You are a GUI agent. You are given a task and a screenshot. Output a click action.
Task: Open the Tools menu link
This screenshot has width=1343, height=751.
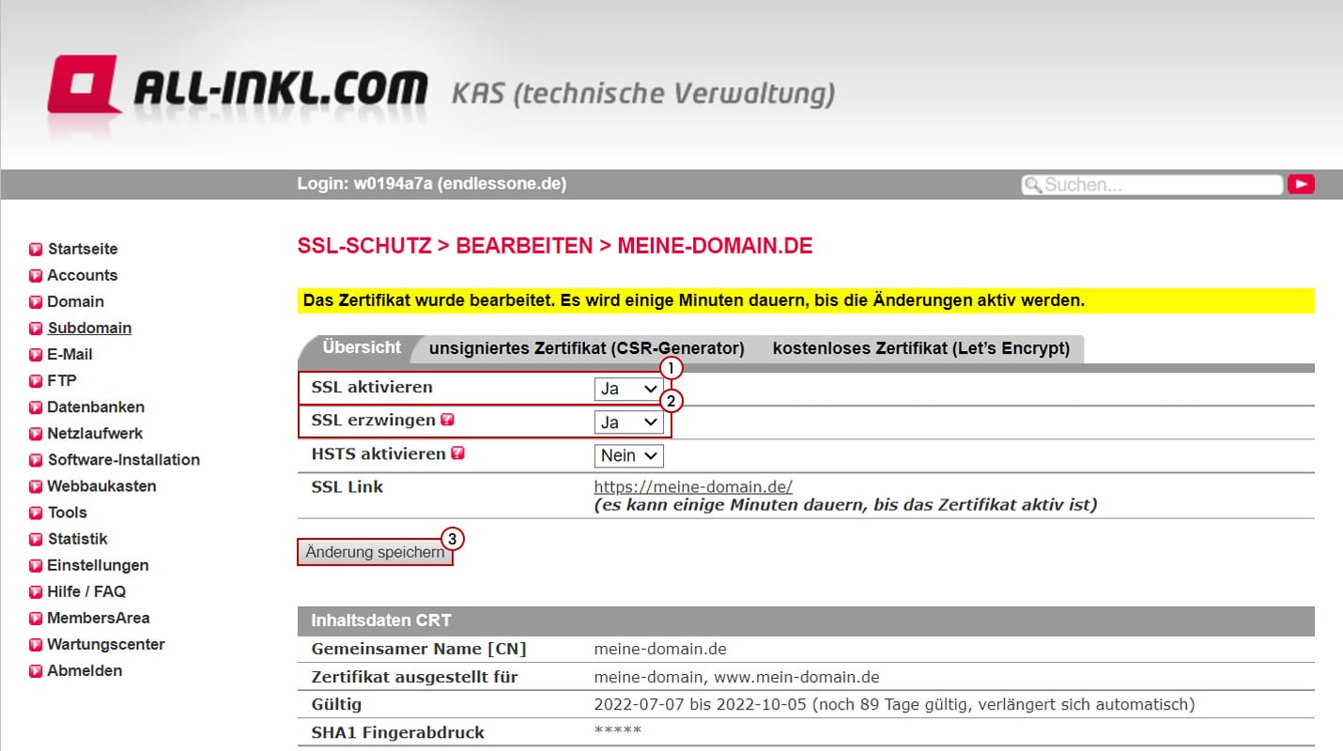click(68, 512)
